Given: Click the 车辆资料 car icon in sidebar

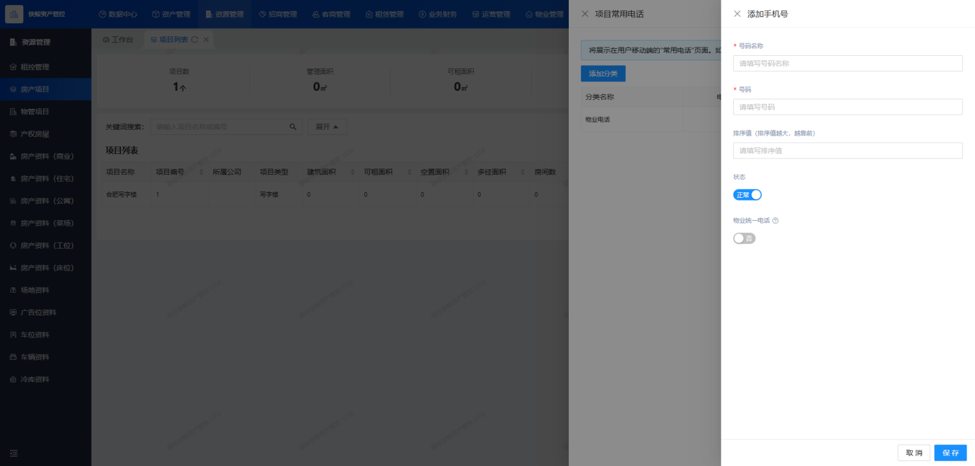Looking at the screenshot, I should (13, 357).
